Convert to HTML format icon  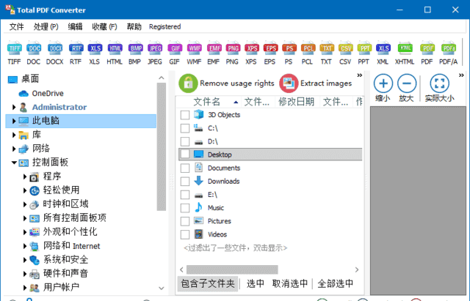pyautogui.click(x=115, y=48)
